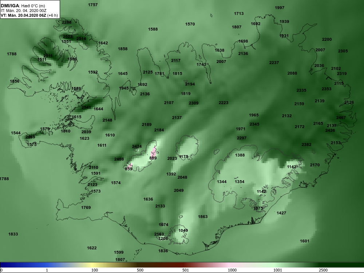Screen dimensions: 364x273
Task: Click the legend label "500"
Action: (140, 270)
